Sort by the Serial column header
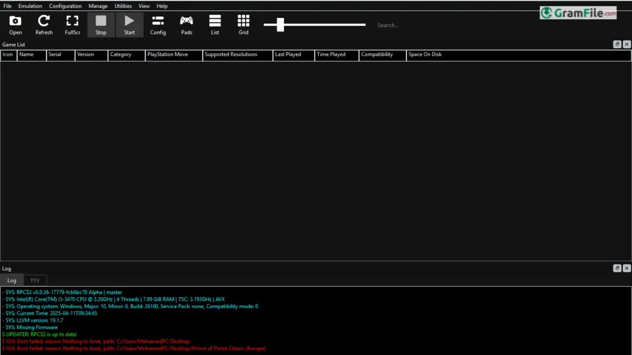Image resolution: width=632 pixels, height=355 pixels. point(60,55)
